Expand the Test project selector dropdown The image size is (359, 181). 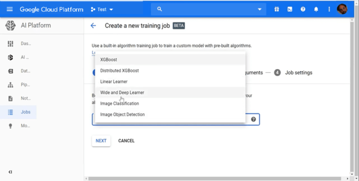(x=102, y=9)
